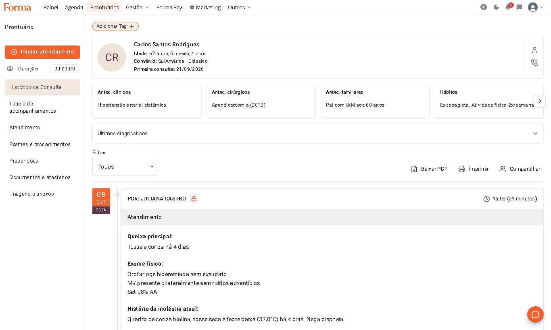Open the Outros menu
551x330 pixels.
click(x=239, y=7)
